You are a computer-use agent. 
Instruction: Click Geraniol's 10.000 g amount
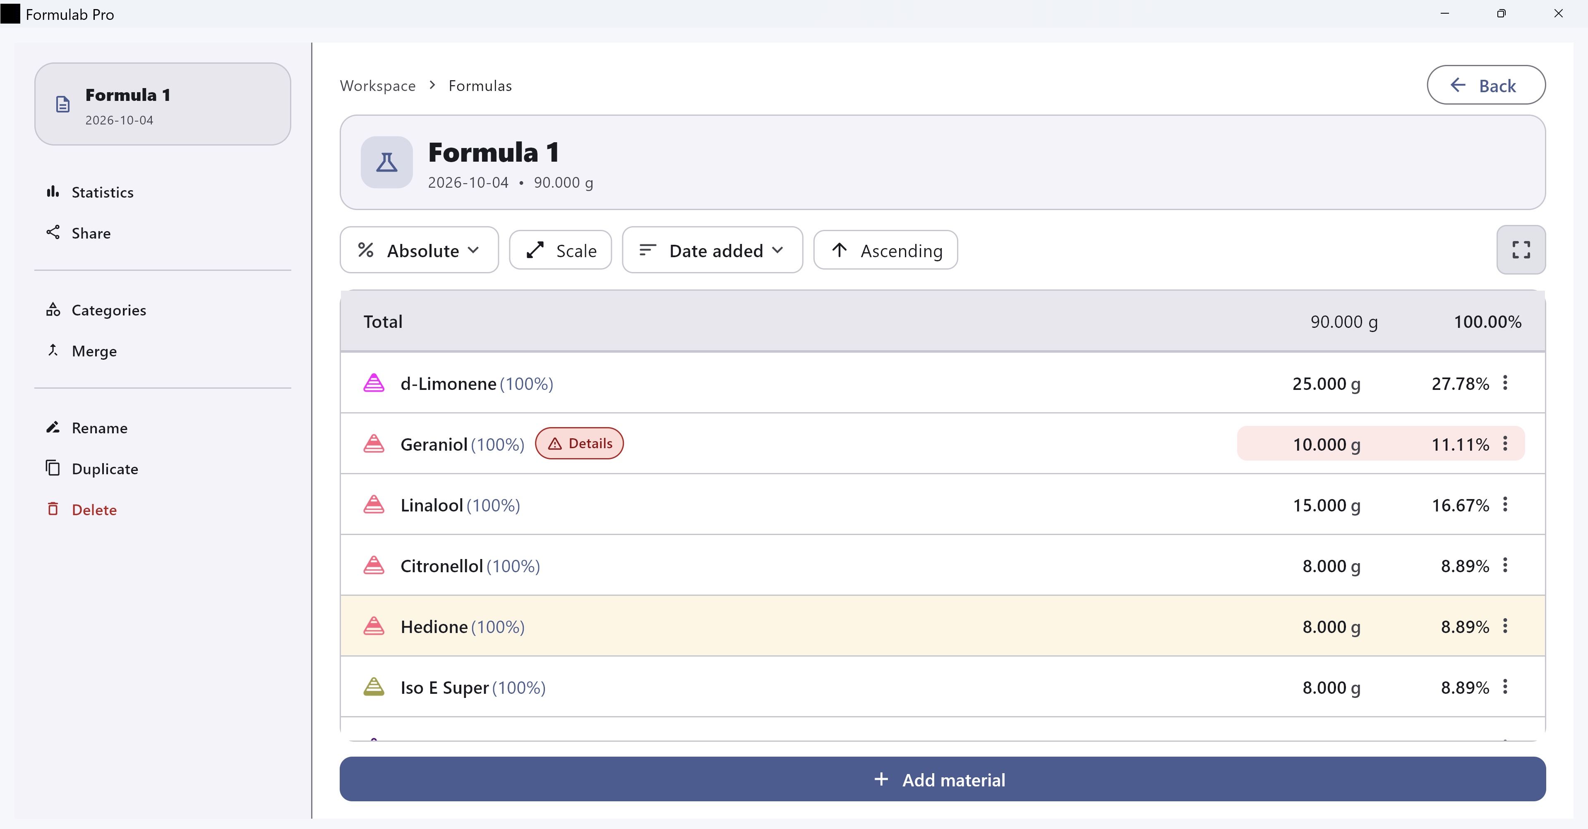(1327, 444)
